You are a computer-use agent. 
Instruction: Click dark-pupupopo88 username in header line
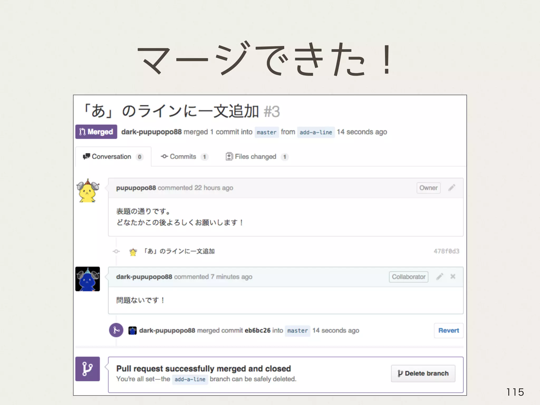tap(151, 132)
